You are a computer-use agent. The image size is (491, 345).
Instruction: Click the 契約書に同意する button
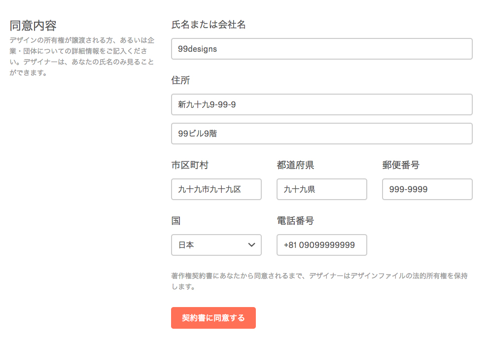pos(213,318)
